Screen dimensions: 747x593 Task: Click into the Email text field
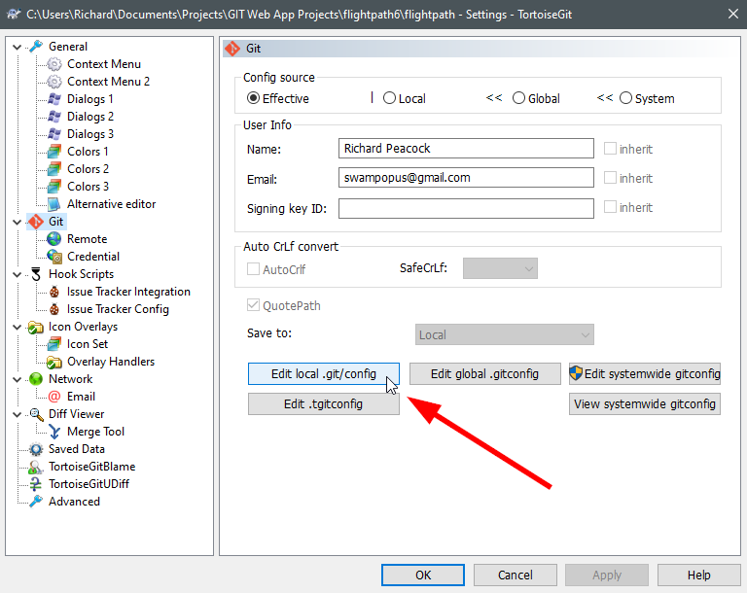466,178
